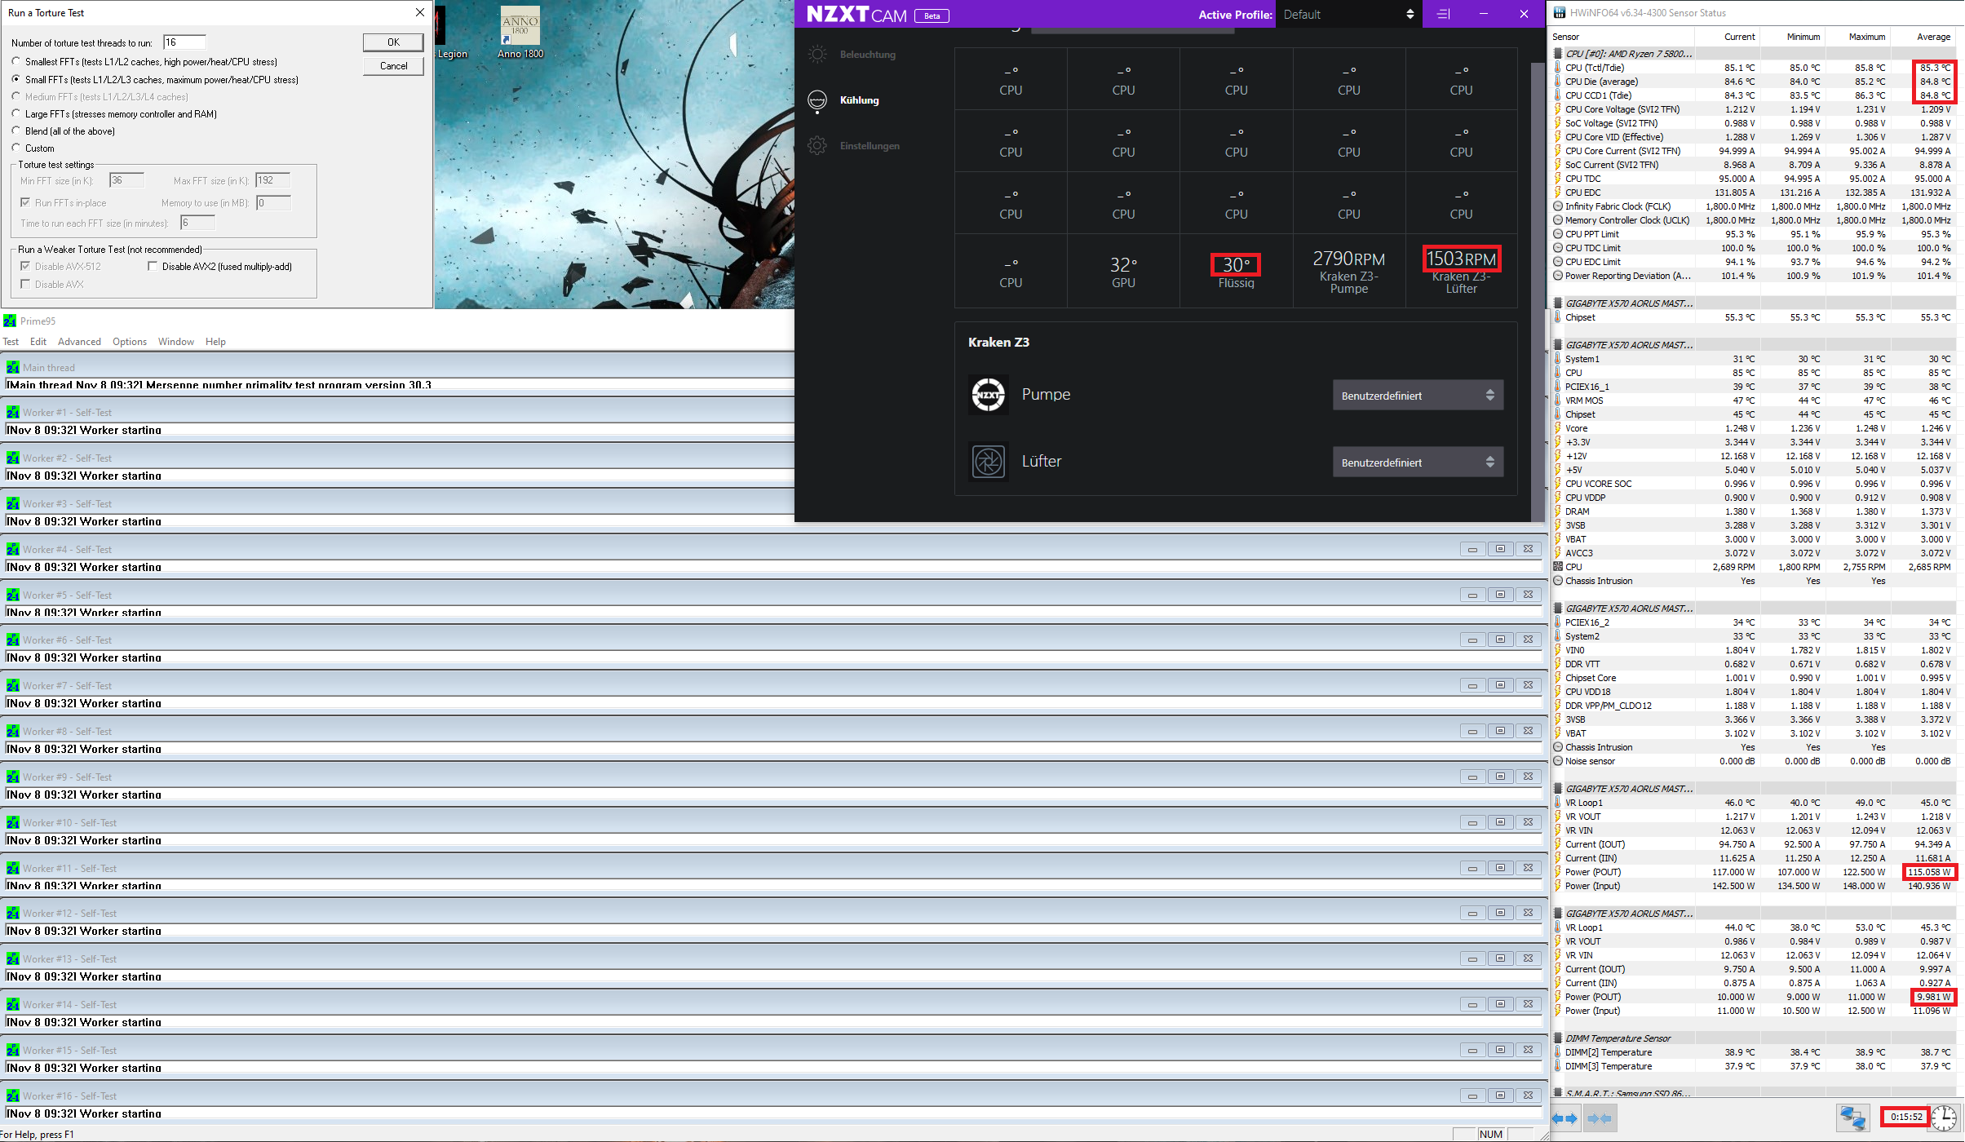Click torture test threads number field
The width and height of the screenshot is (1965, 1142).
coord(184,42)
